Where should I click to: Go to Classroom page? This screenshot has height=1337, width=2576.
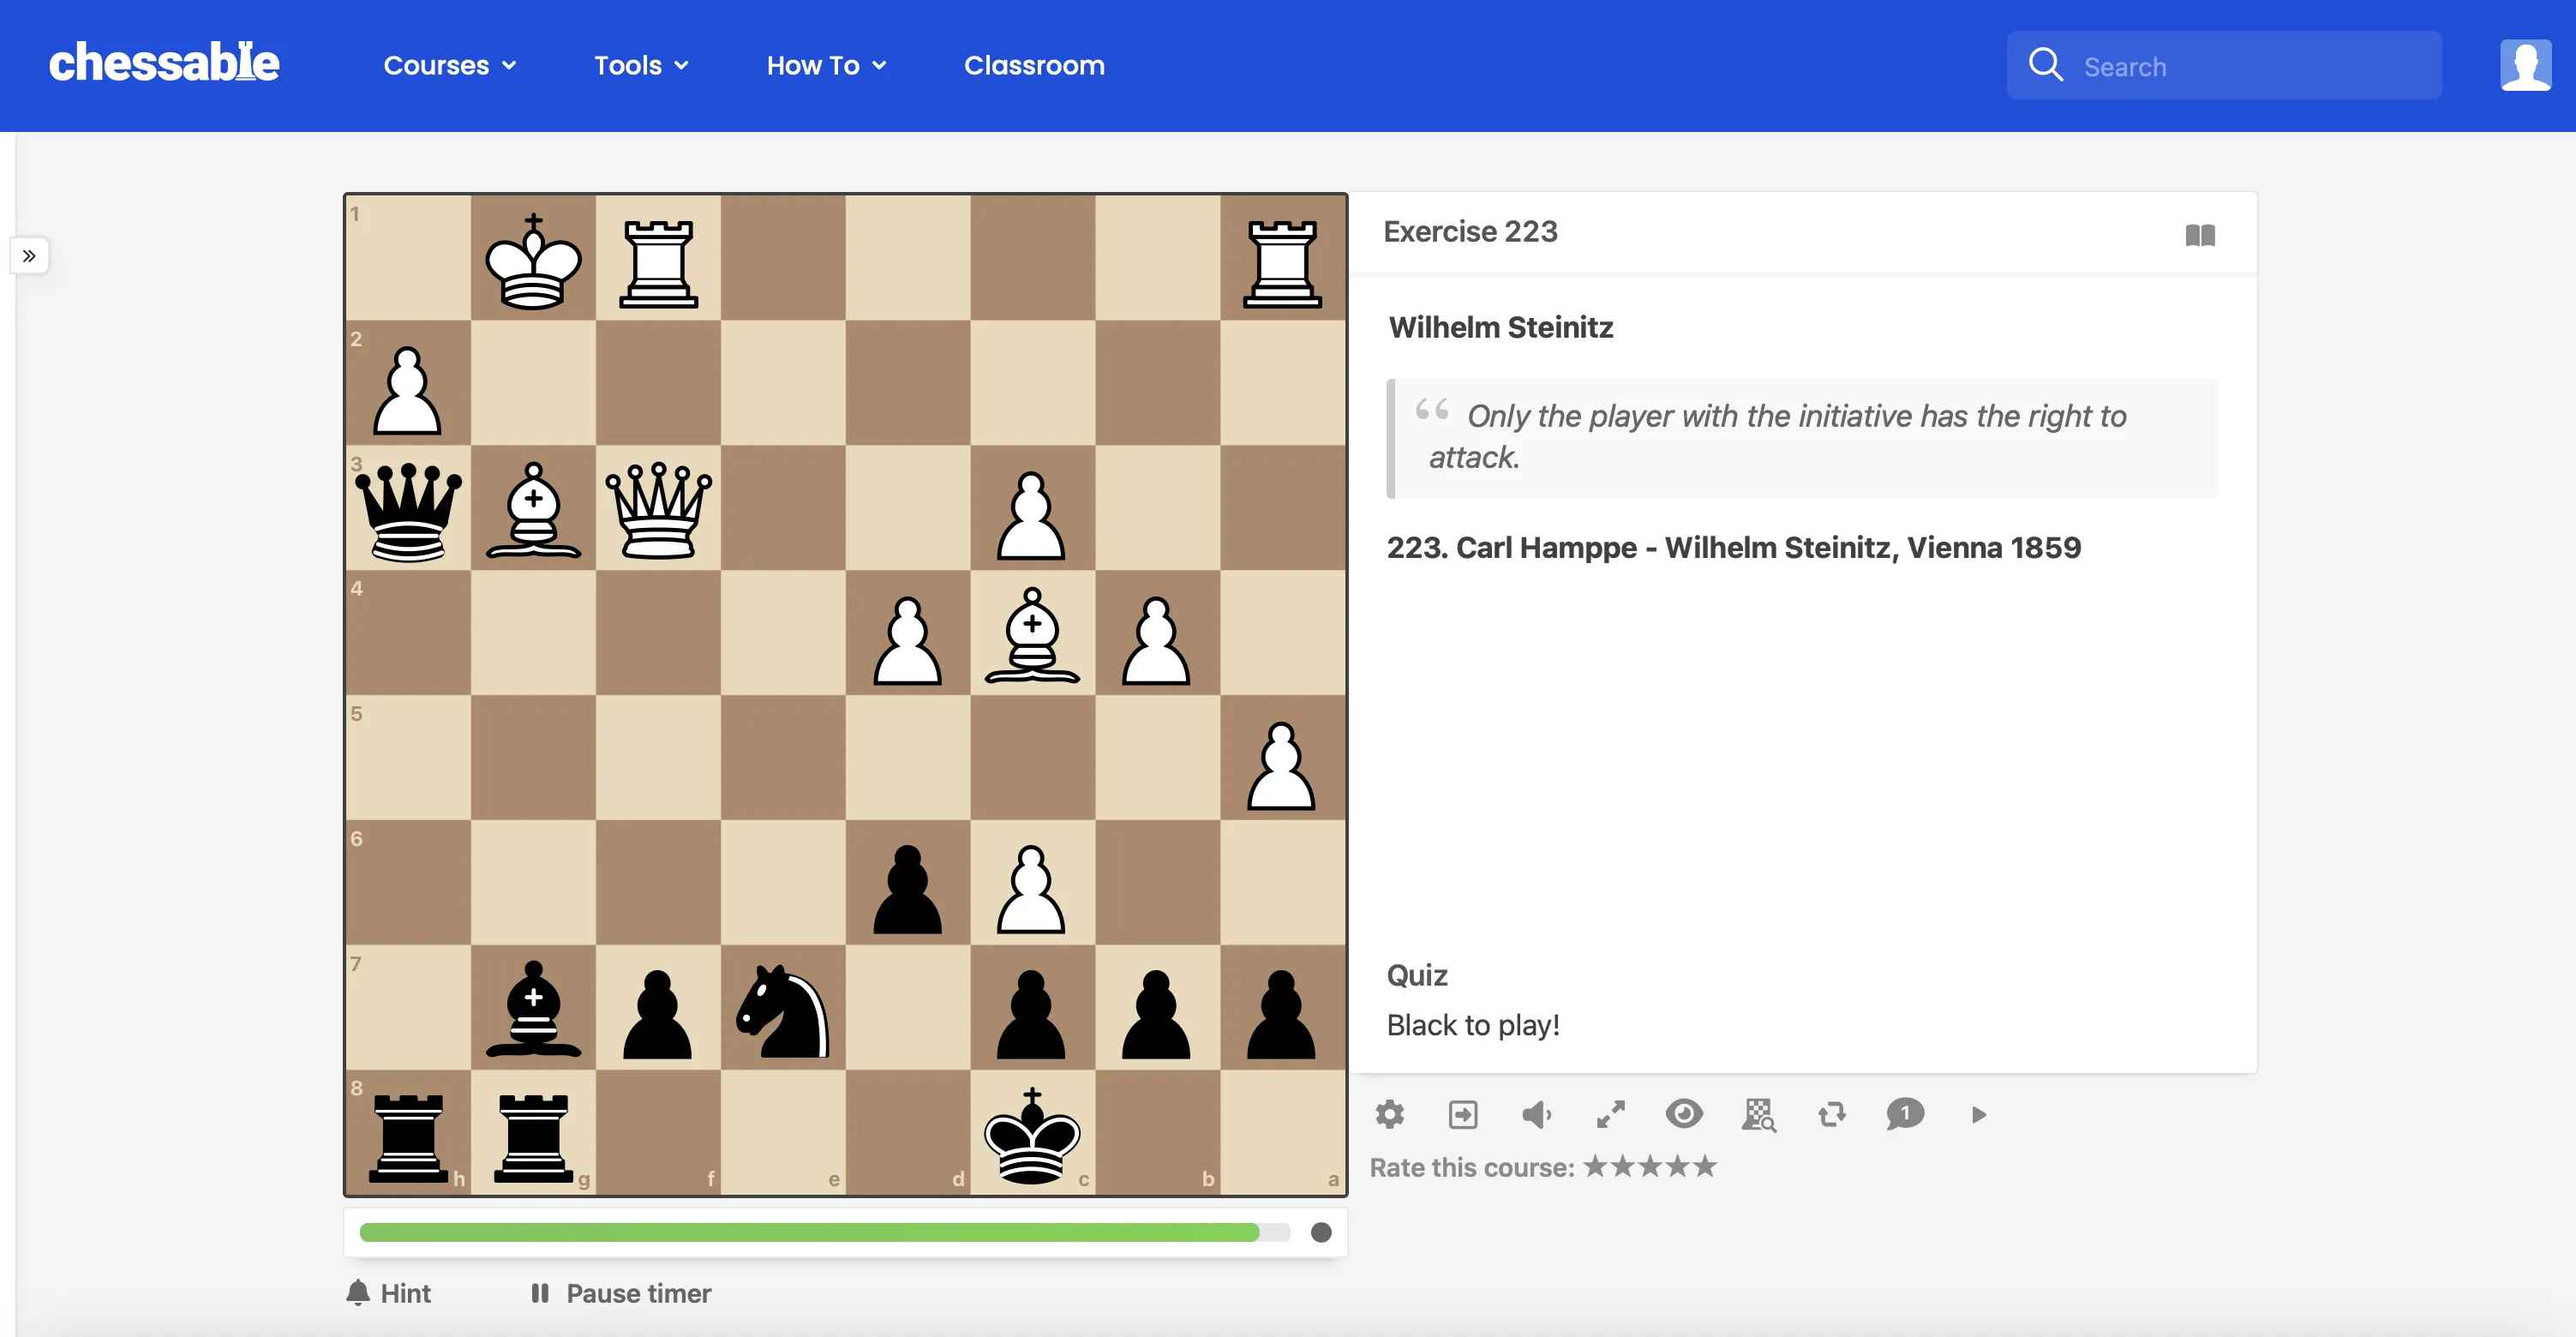1034,66
